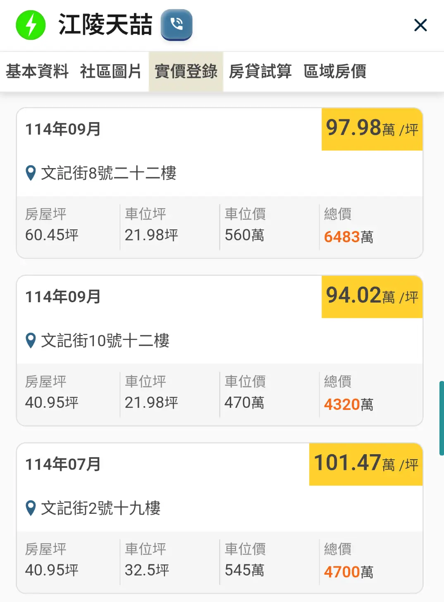The height and width of the screenshot is (602, 444).
Task: Open address 文記街8號二十二樓
Action: [109, 173]
